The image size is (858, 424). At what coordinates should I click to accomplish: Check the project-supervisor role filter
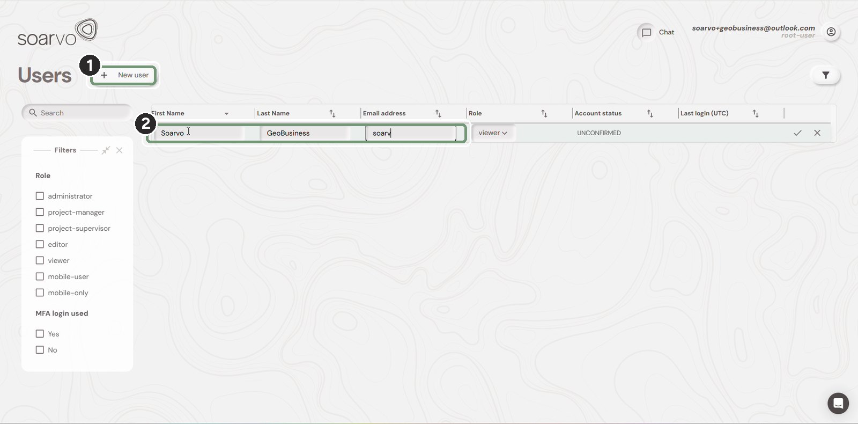pos(40,229)
